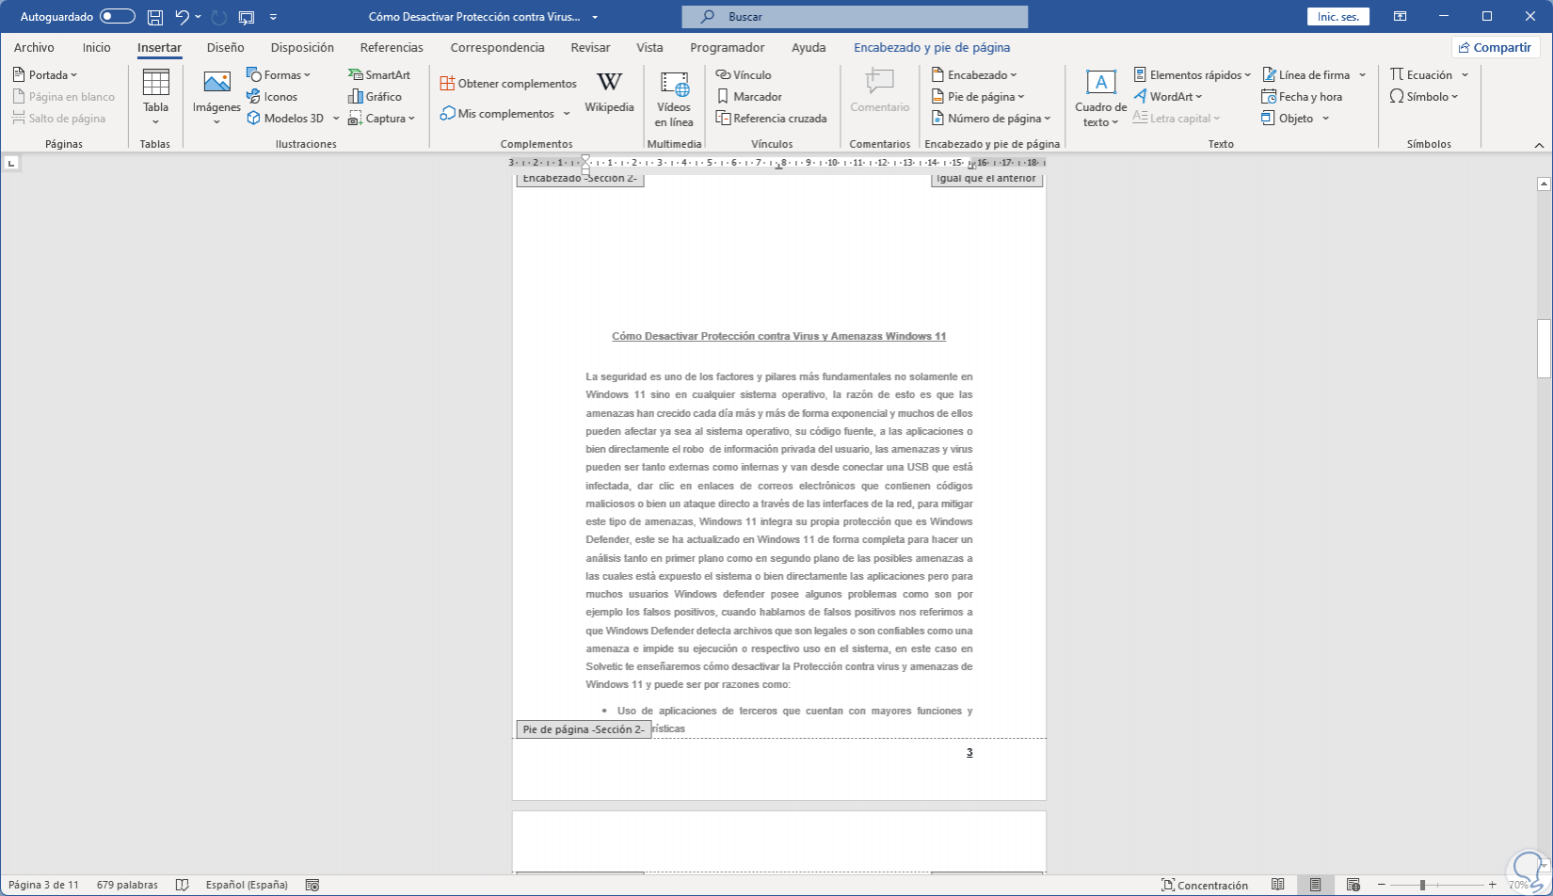This screenshot has width=1553, height=896.
Task: Click the vertical scrollbar thumb
Action: tap(1544, 348)
